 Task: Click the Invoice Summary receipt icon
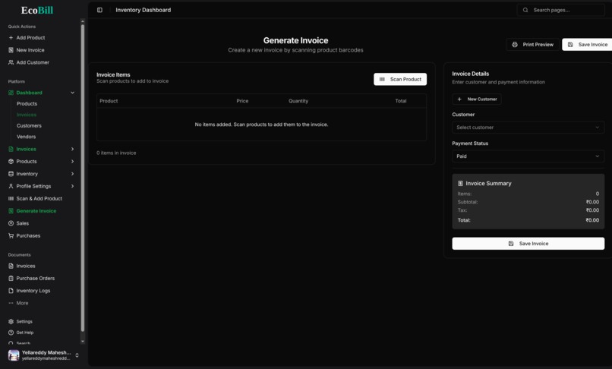pos(460,184)
